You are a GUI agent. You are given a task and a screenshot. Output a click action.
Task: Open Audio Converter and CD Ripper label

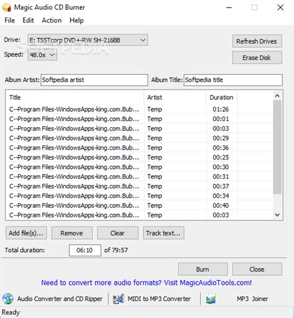(60, 299)
